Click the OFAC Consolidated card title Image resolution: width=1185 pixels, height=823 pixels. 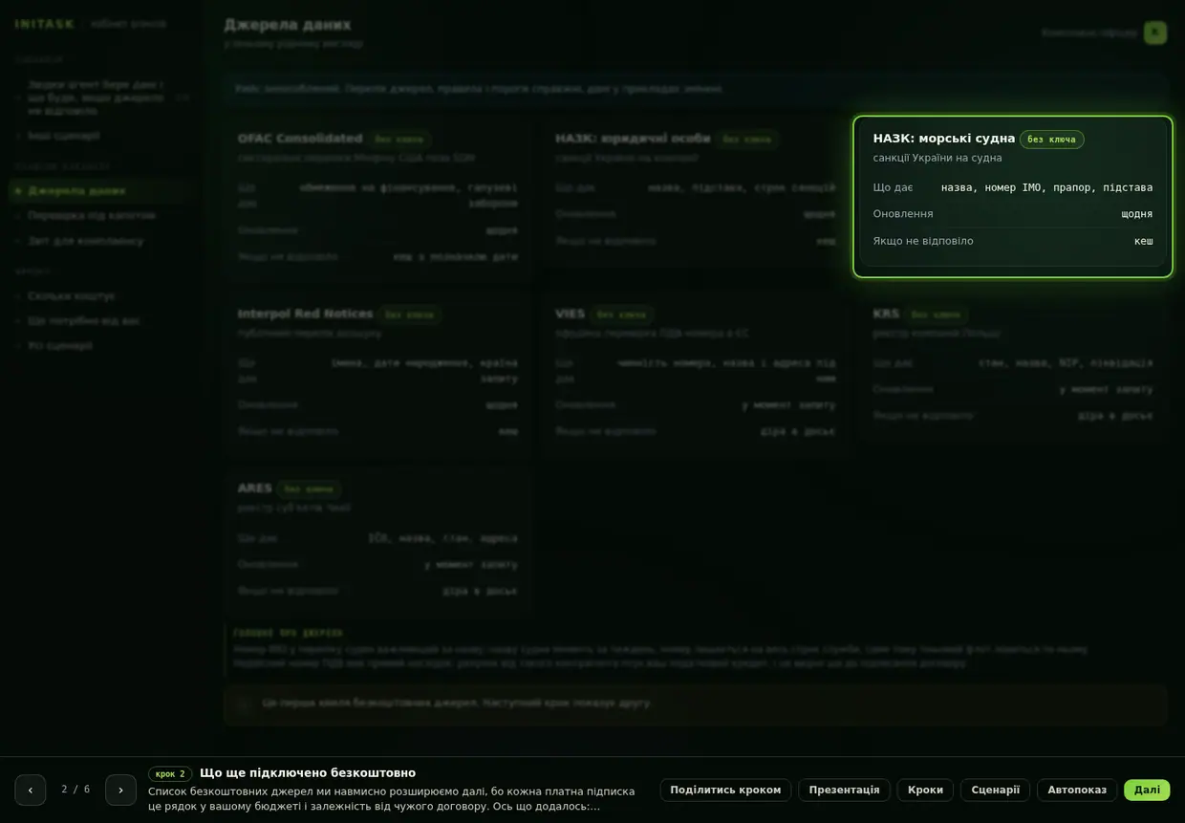300,139
